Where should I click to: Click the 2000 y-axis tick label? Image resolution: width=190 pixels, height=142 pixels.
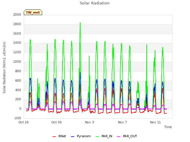[17, 14]
